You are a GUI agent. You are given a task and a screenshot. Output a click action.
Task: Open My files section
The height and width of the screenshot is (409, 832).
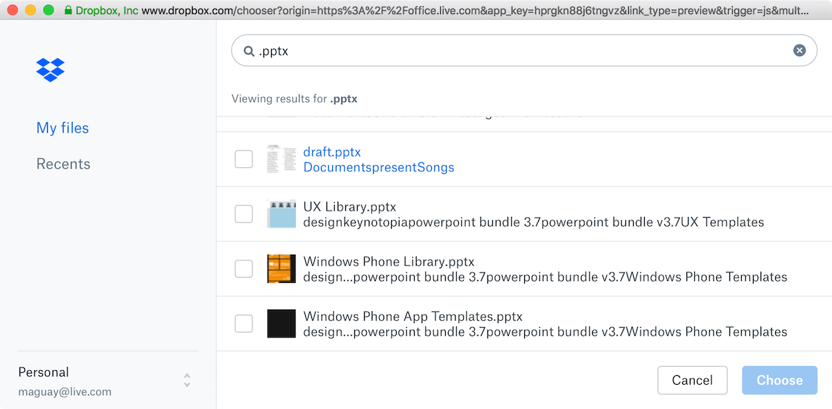62,128
